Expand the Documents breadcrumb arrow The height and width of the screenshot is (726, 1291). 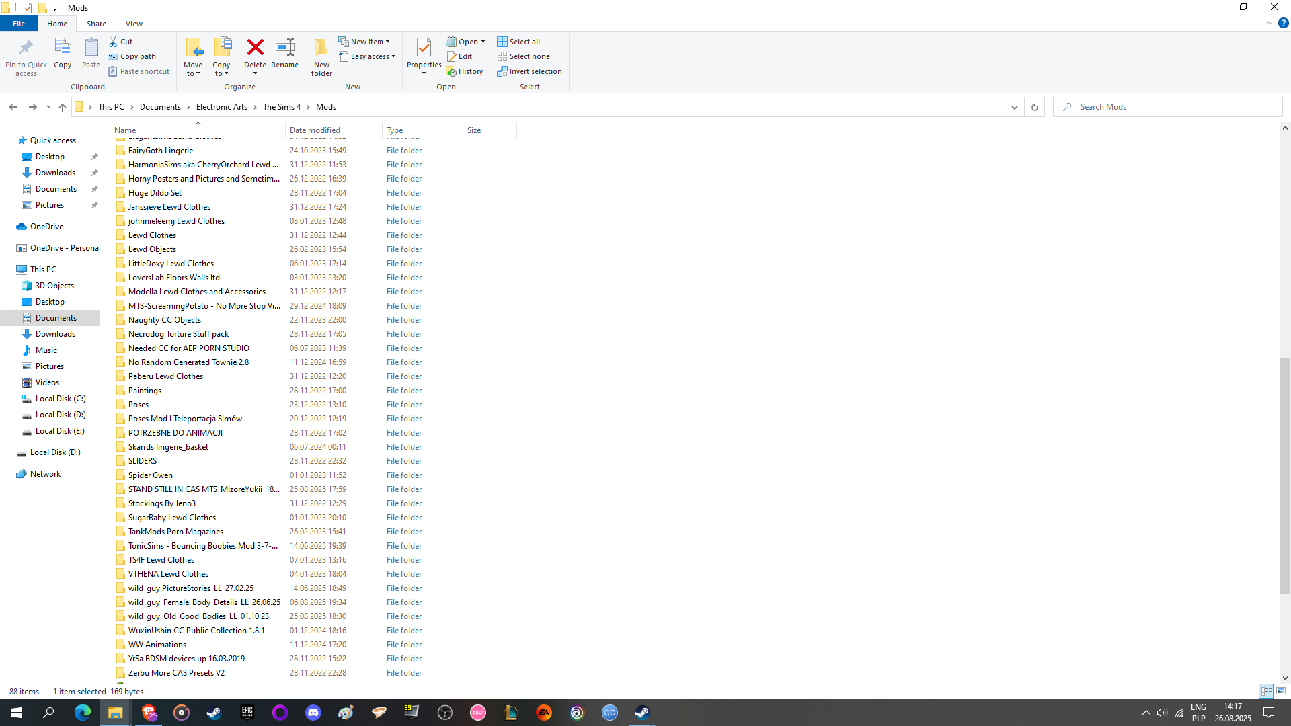189,107
